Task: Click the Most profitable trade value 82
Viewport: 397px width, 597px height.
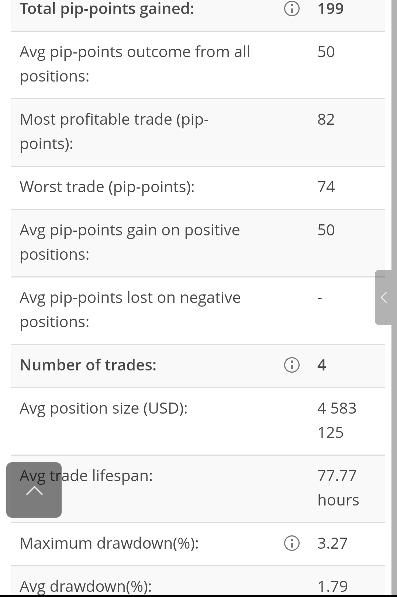Action: [x=326, y=119]
